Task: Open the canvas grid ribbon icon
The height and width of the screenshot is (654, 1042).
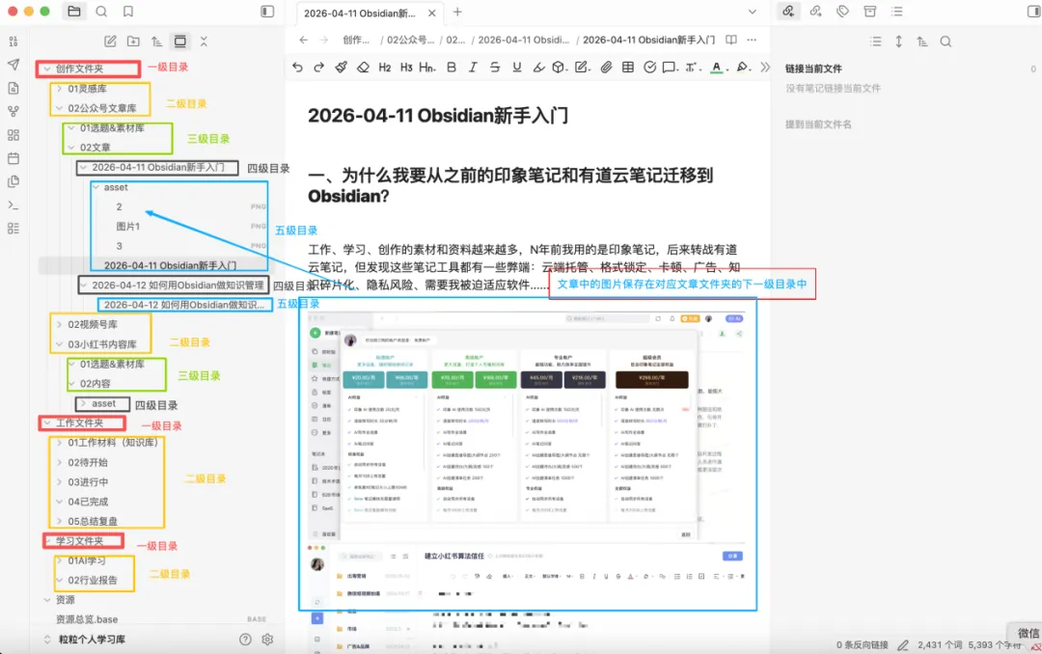Action: pos(14,135)
